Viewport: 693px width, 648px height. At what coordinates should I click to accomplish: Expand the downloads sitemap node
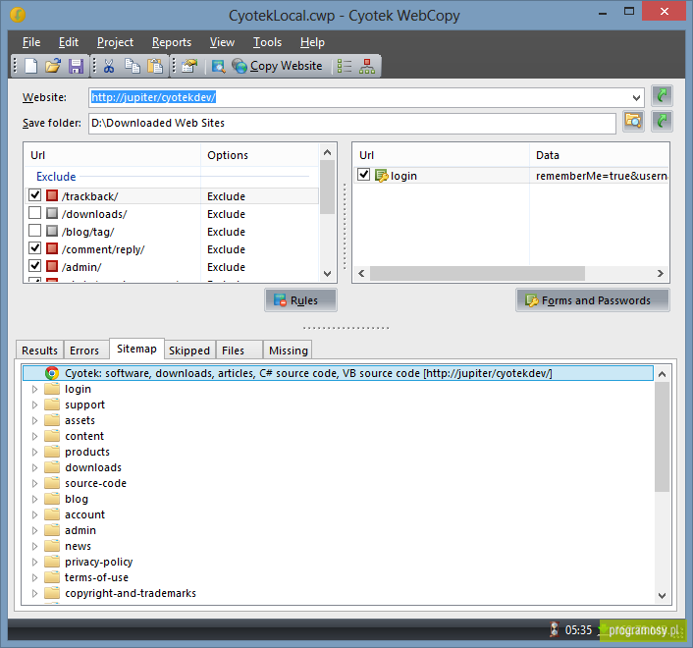(35, 467)
